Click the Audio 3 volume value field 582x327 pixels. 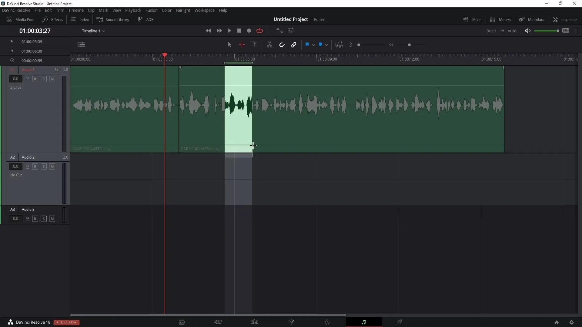(x=15, y=219)
